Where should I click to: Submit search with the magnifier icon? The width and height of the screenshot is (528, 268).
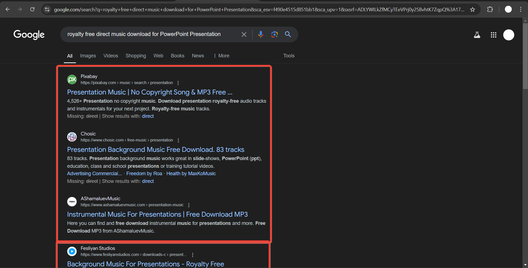point(288,34)
